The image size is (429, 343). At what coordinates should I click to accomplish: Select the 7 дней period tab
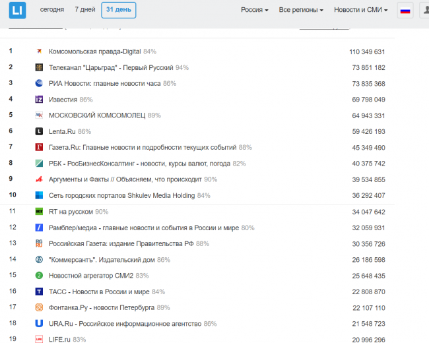(x=85, y=10)
